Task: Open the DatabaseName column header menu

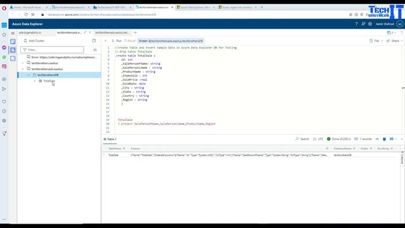Action: tap(354, 149)
